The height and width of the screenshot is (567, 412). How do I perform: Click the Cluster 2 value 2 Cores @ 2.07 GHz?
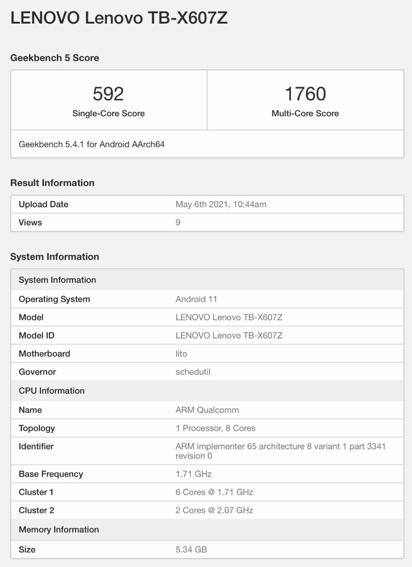[214, 510]
